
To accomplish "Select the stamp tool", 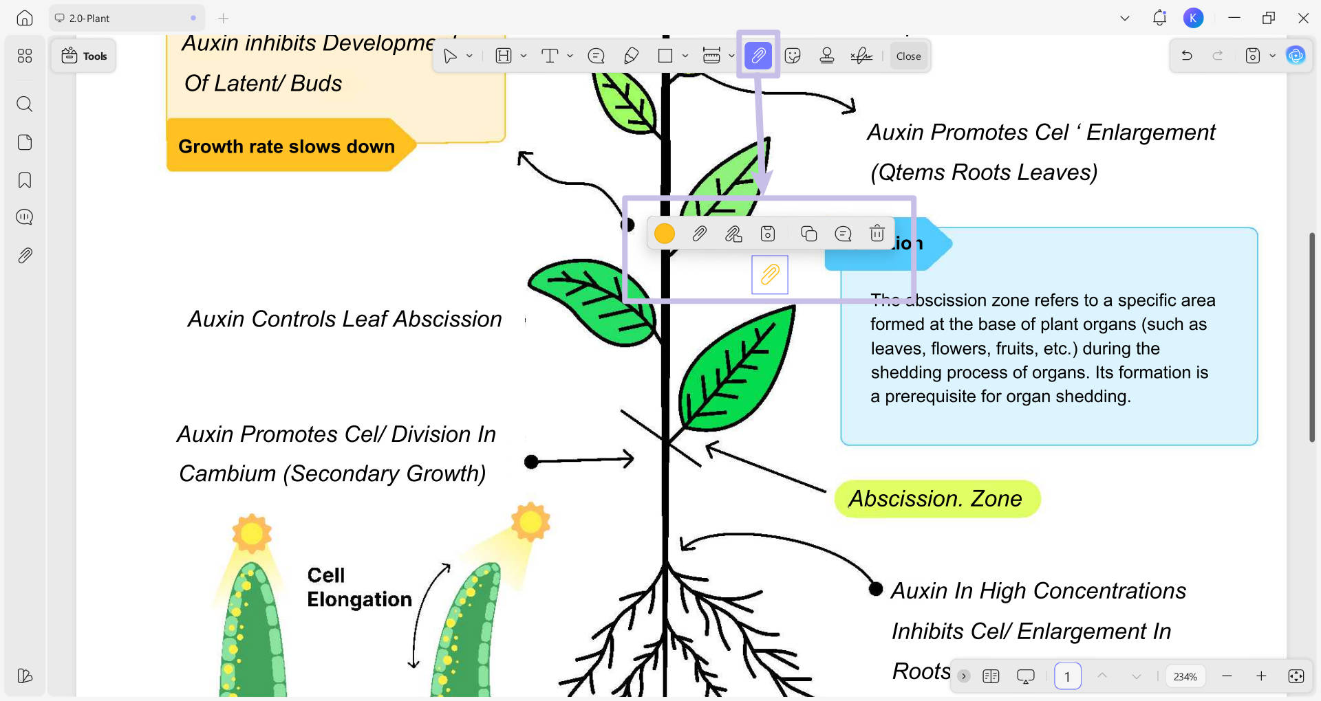I will click(x=827, y=56).
